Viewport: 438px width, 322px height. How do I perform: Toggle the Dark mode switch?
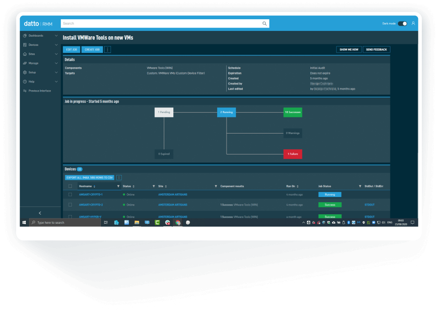(x=402, y=23)
